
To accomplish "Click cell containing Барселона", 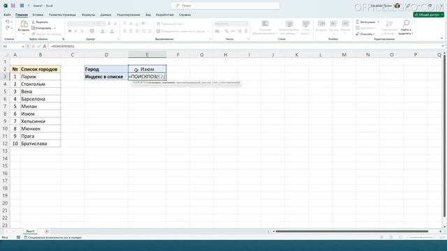I will pos(41,99).
